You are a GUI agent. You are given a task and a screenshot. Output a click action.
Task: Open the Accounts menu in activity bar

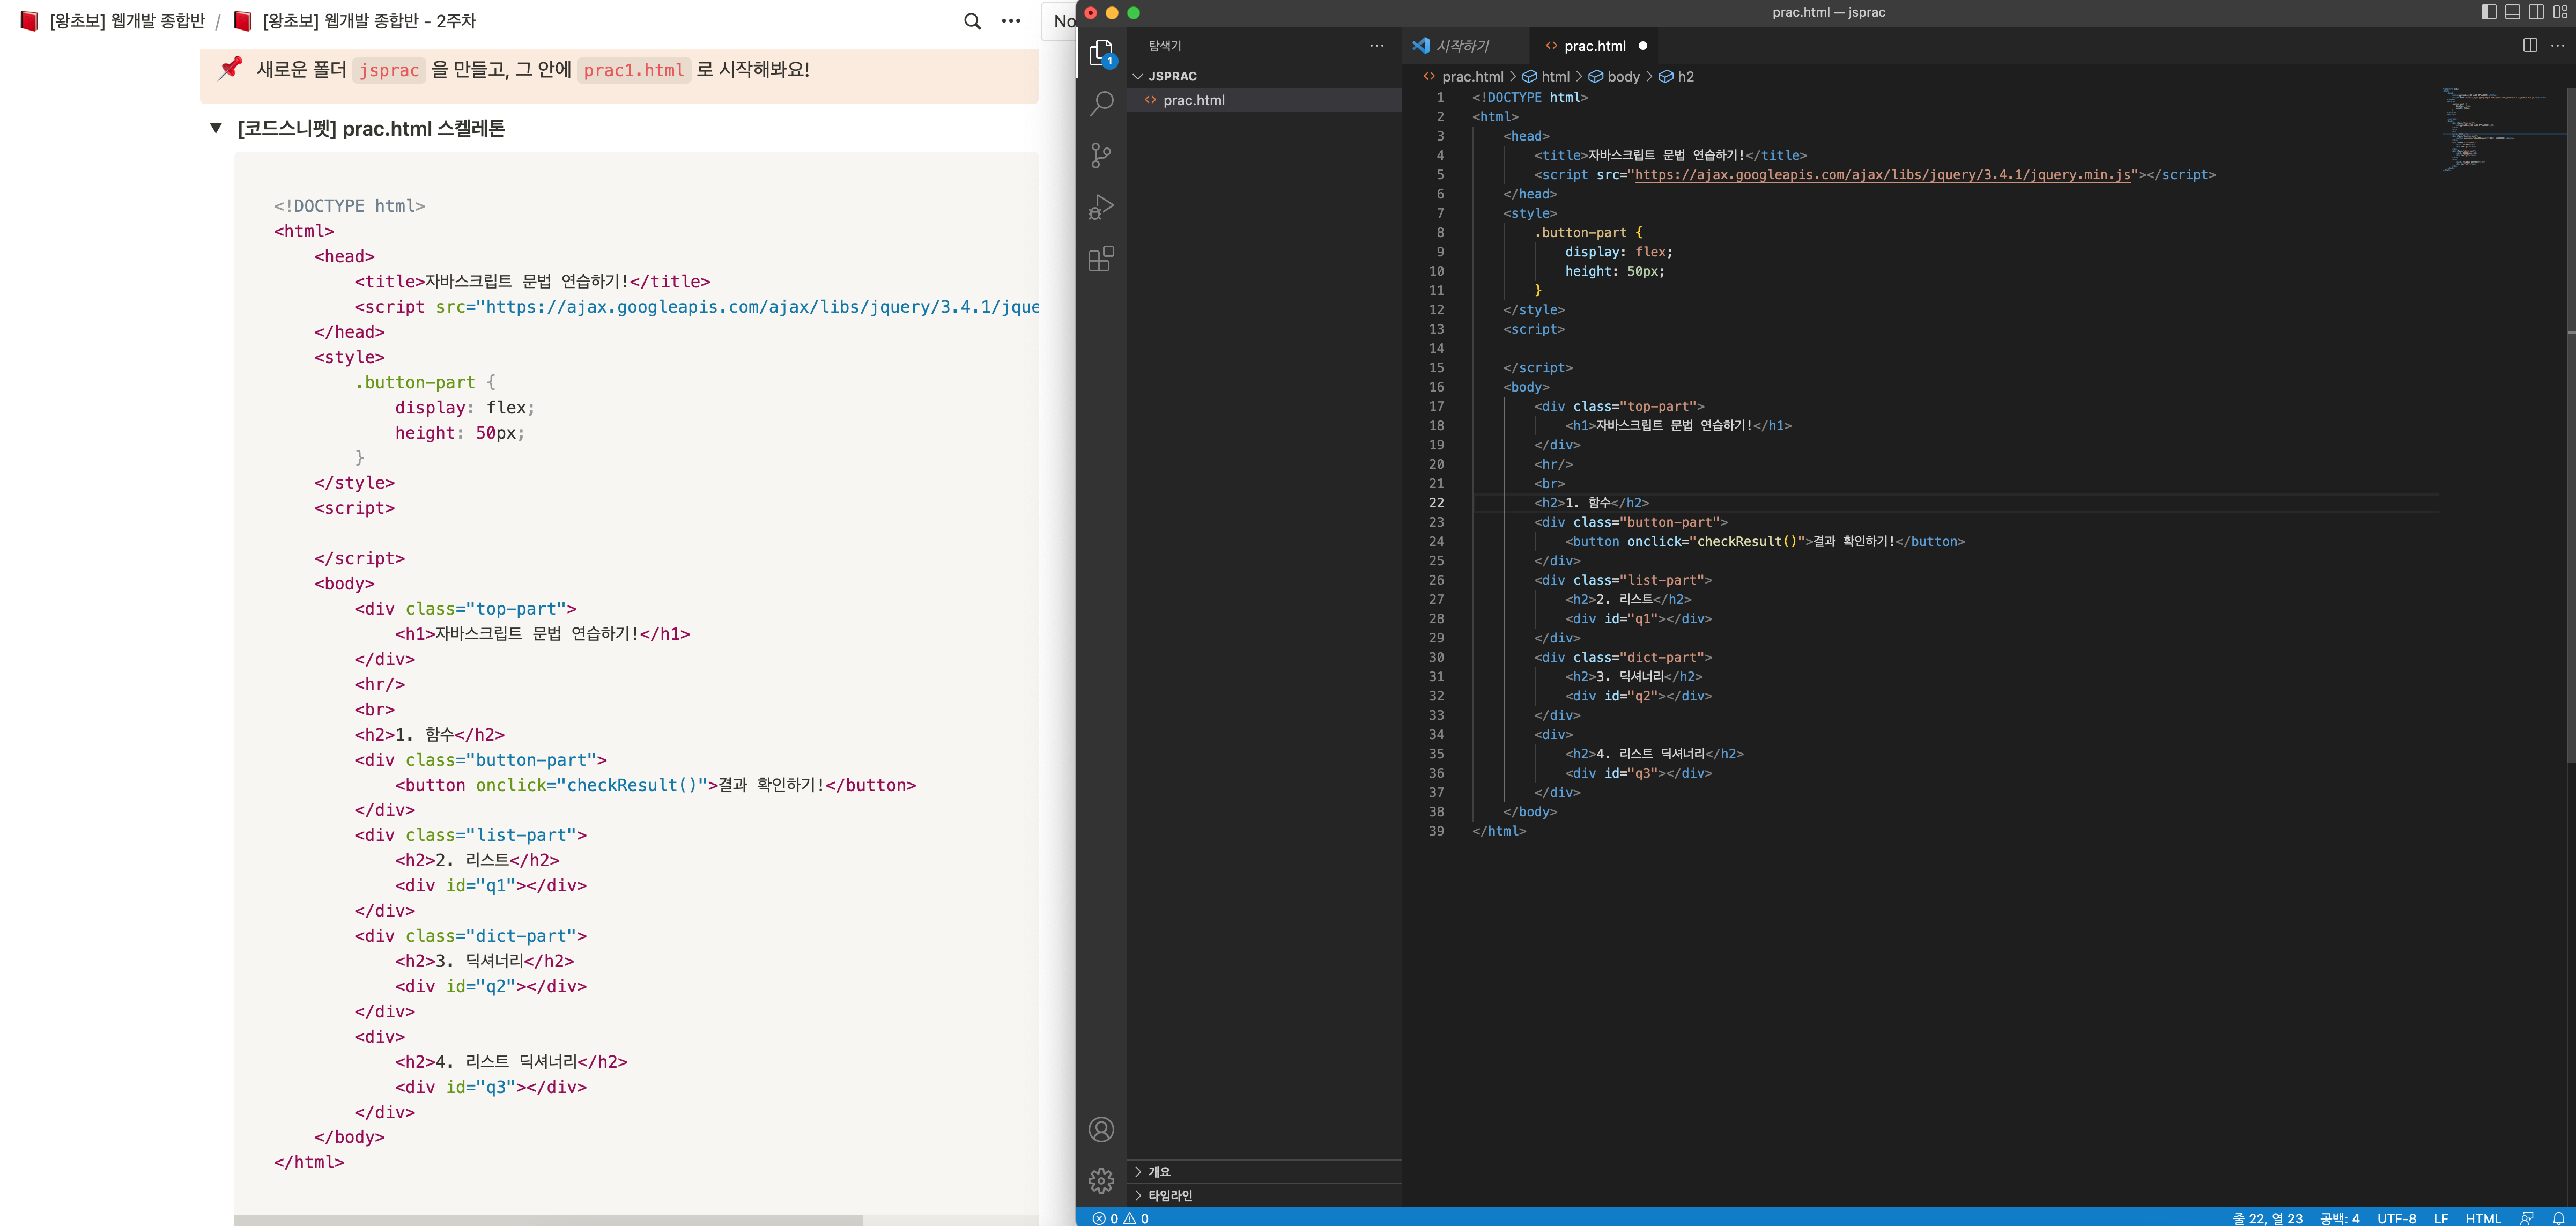[1101, 1130]
